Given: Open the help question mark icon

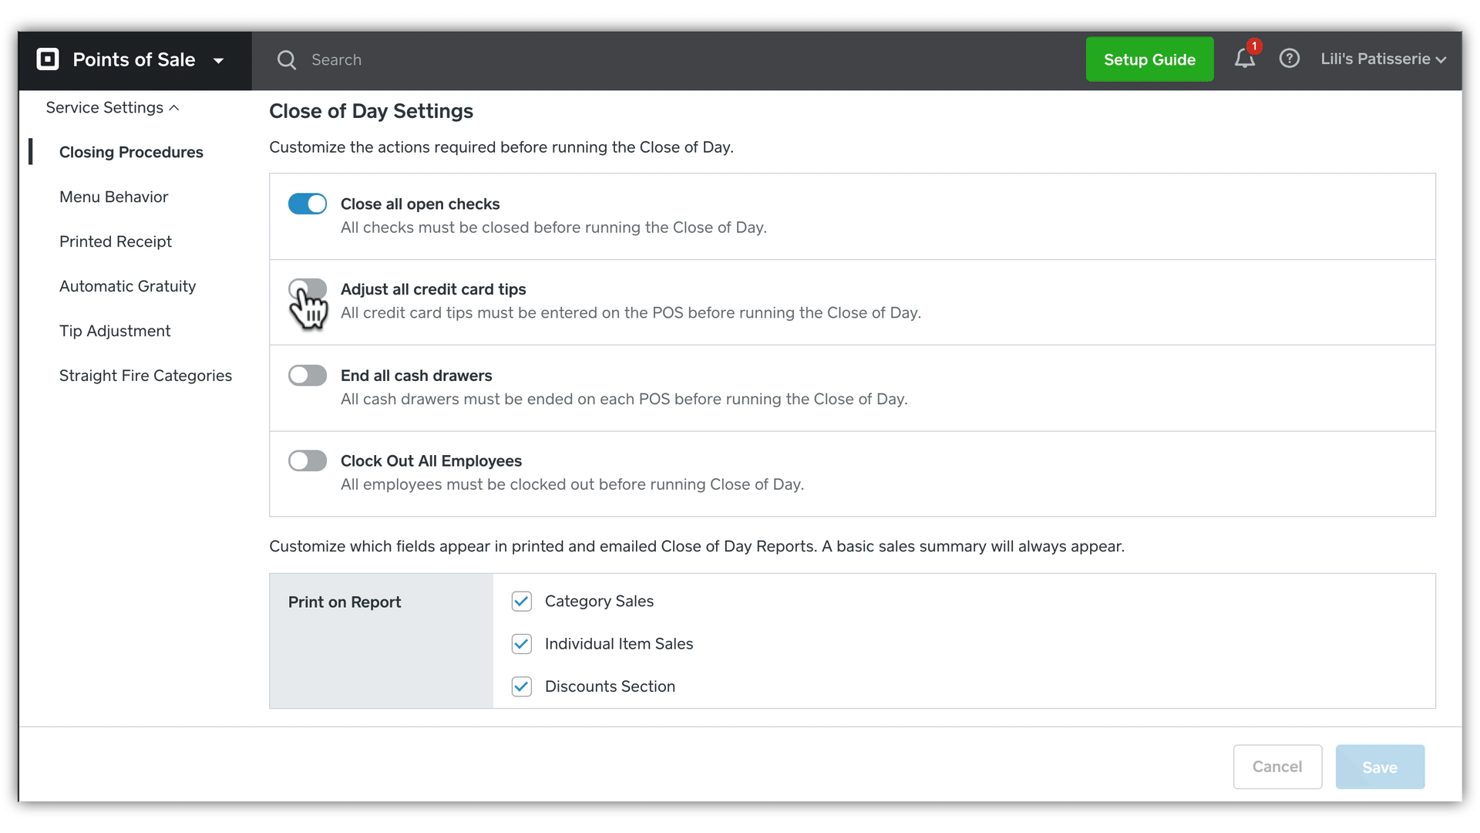Looking at the screenshot, I should [1289, 59].
